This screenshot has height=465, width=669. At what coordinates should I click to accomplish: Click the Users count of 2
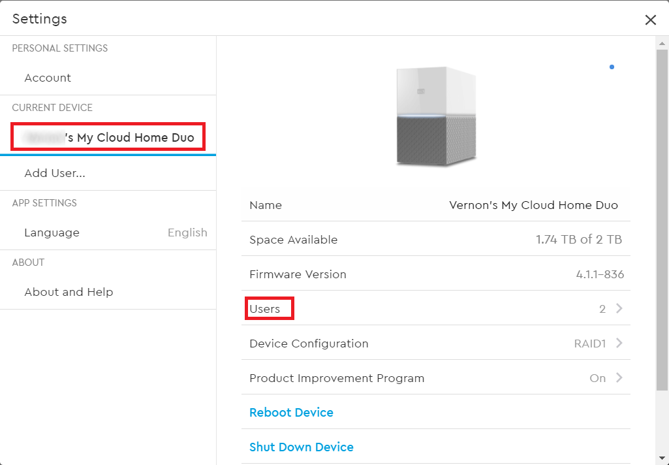click(602, 309)
